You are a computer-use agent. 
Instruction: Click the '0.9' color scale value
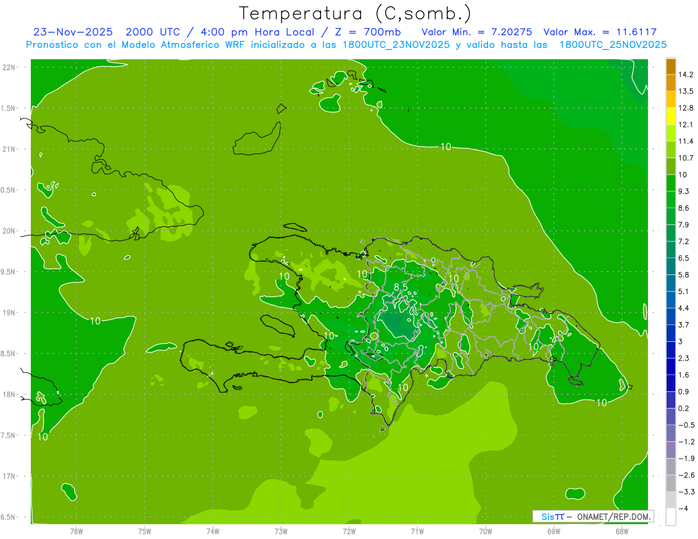pyautogui.click(x=684, y=391)
